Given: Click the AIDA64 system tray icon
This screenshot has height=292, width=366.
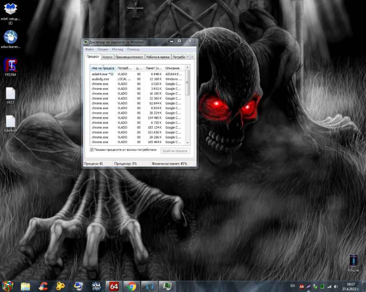Looking at the screenshot, I should pyautogui.click(x=302, y=287).
